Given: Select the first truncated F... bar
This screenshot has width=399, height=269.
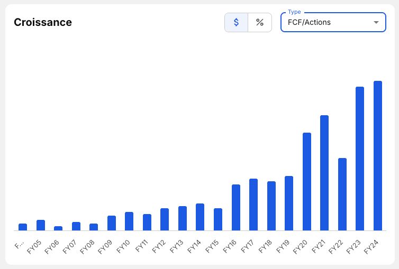Looking at the screenshot, I should click(x=23, y=227).
